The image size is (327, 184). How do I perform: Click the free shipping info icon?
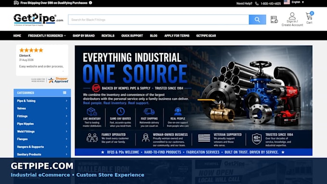click(x=90, y=3)
